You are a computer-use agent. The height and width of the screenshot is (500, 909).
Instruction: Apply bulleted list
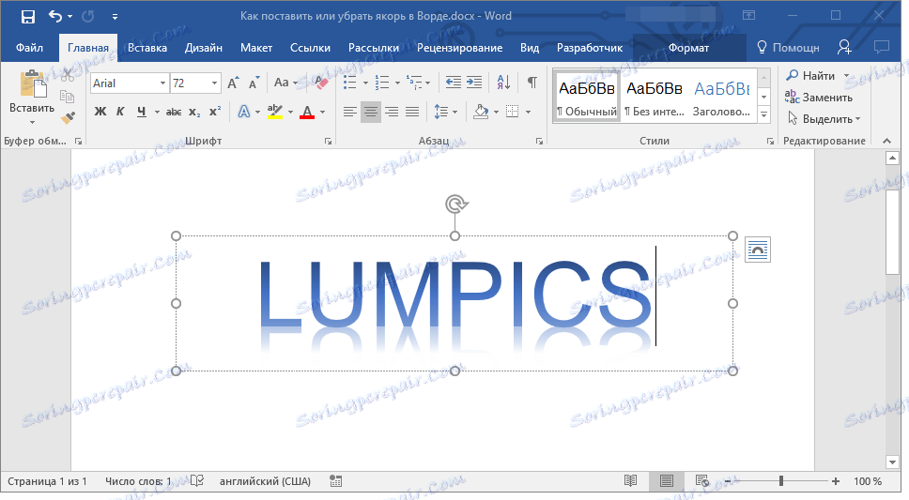(349, 83)
